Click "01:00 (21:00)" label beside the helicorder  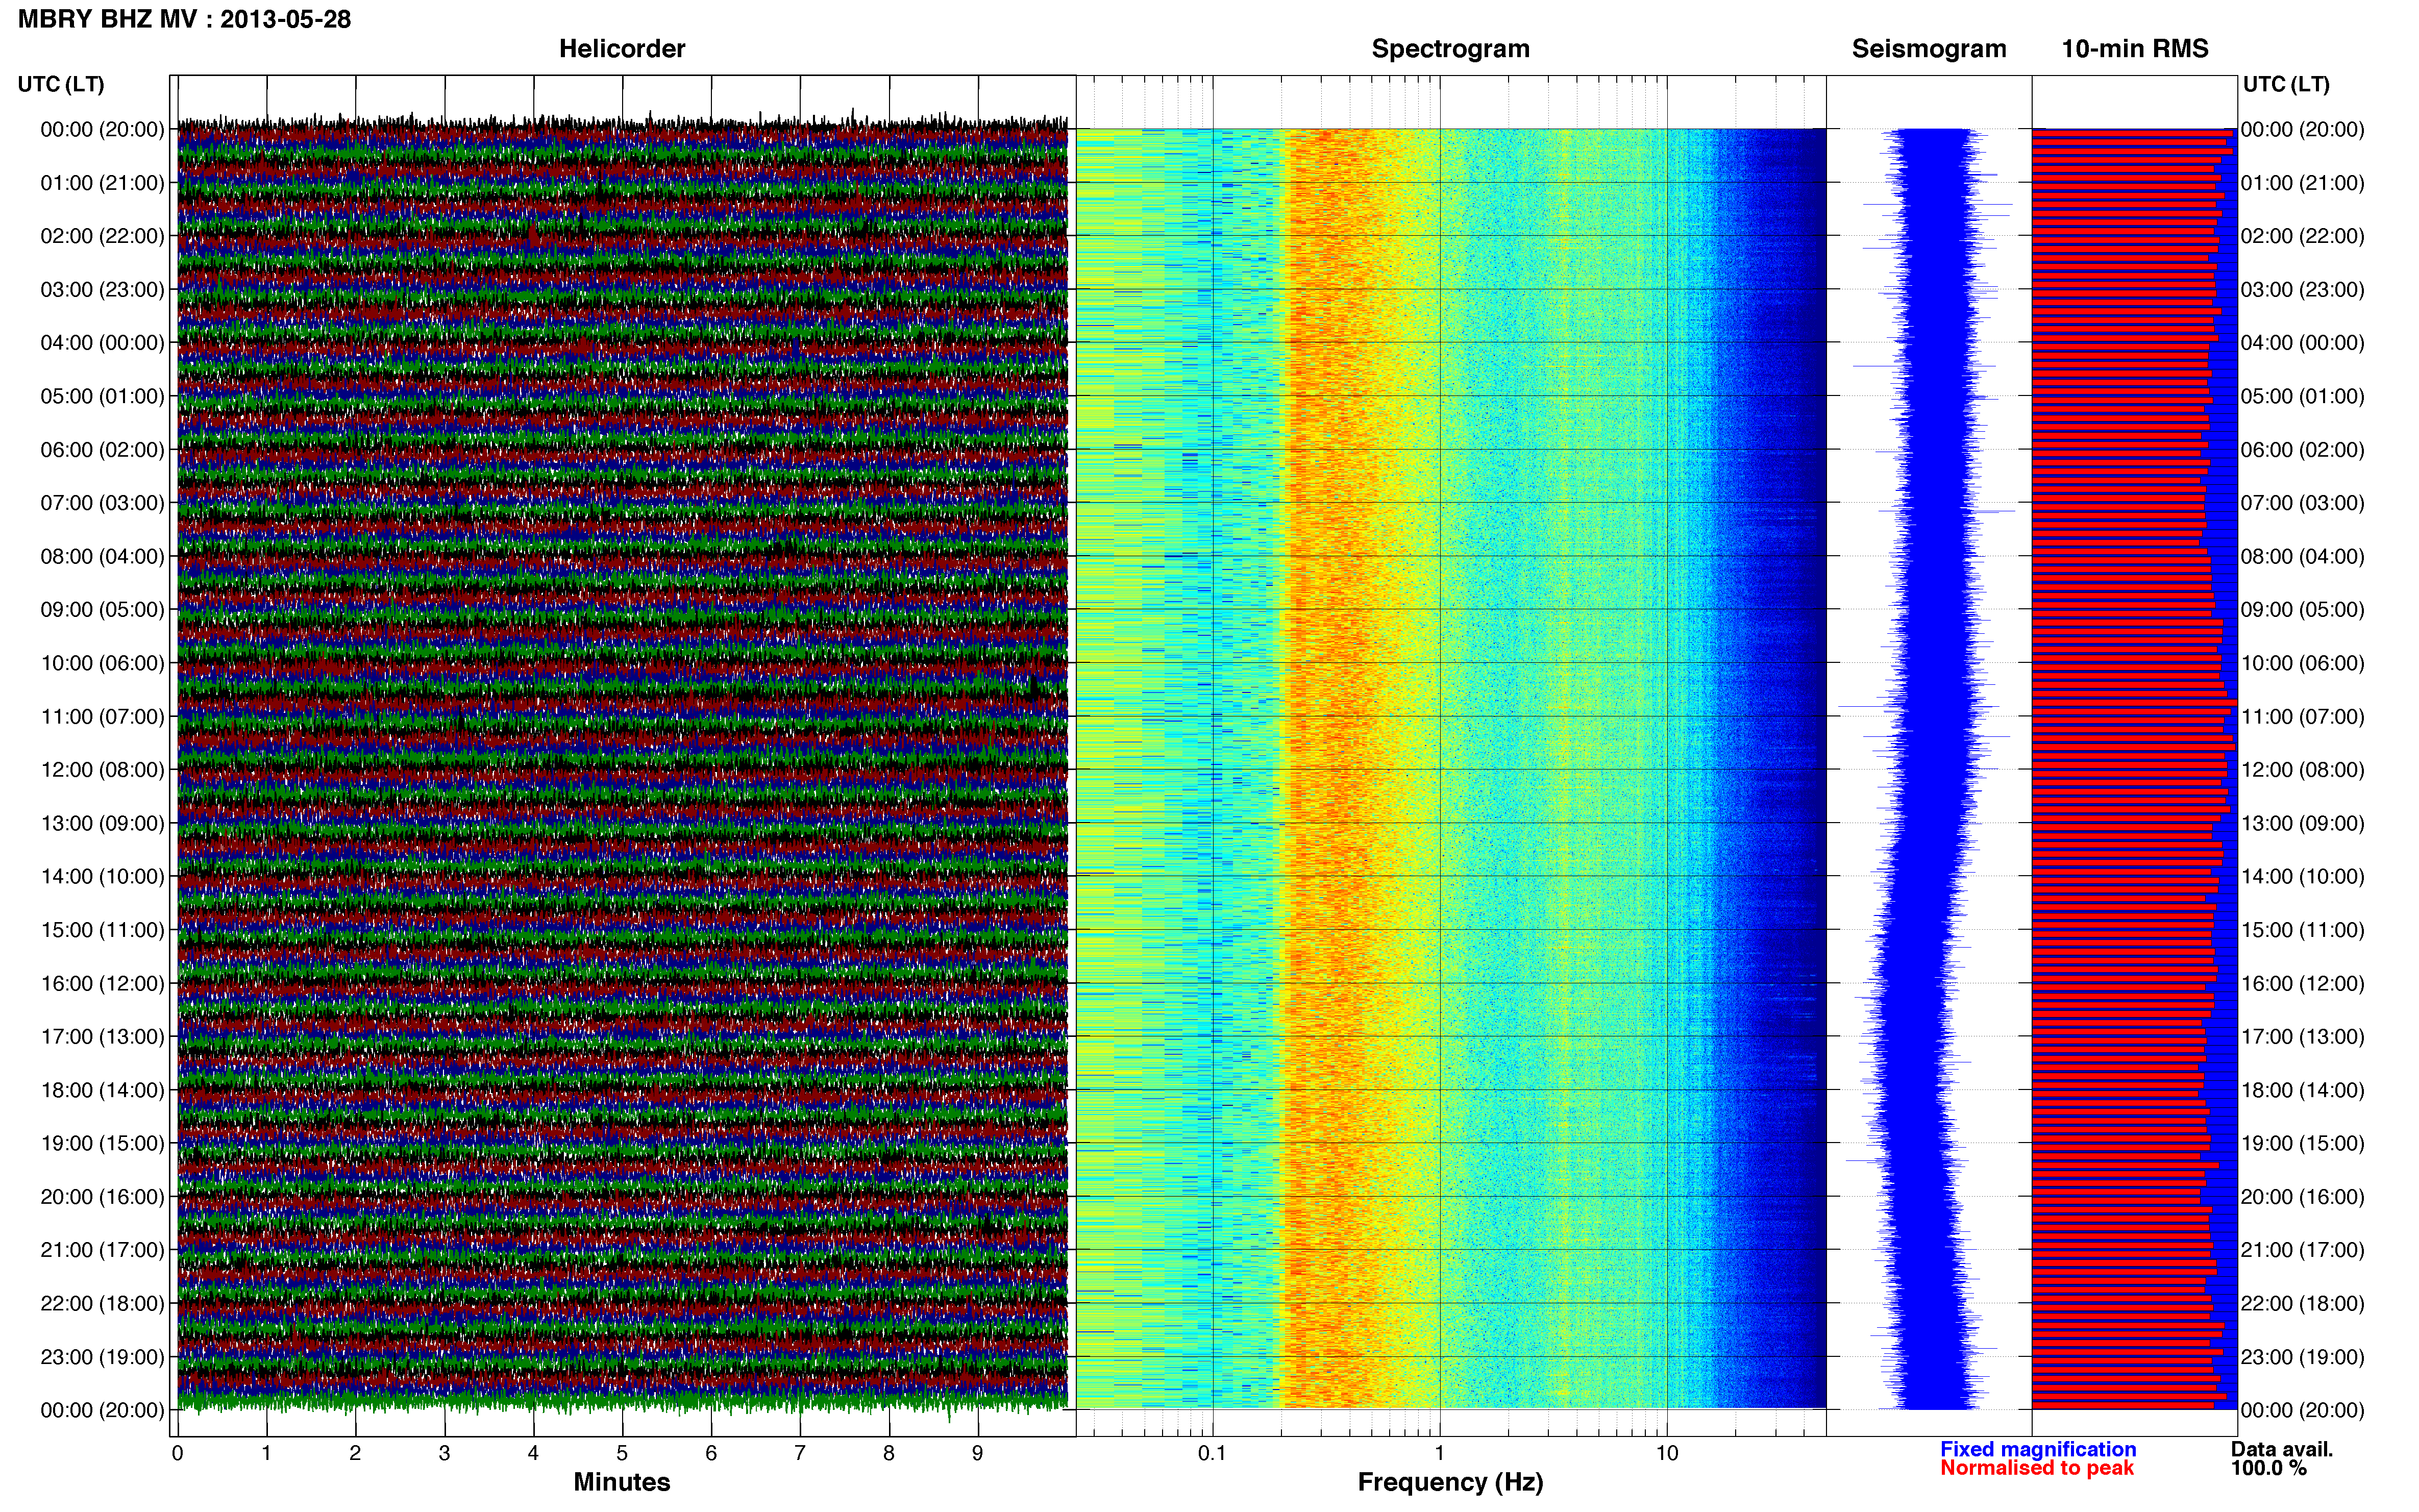click(x=102, y=183)
